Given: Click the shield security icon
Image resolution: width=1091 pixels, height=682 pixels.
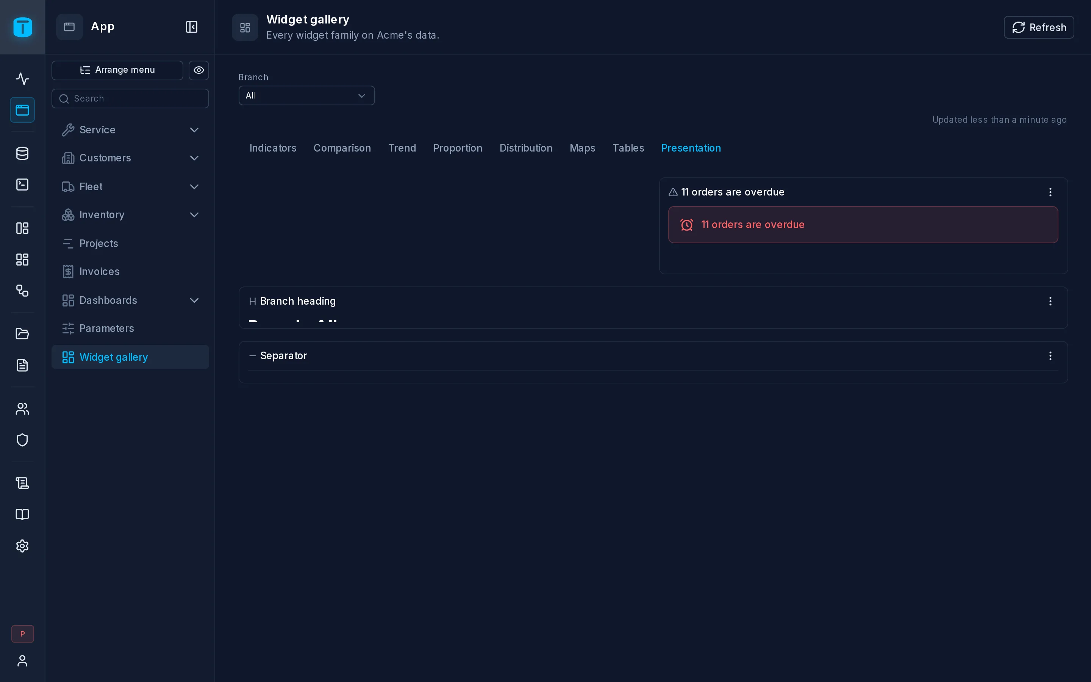Looking at the screenshot, I should point(22,440).
